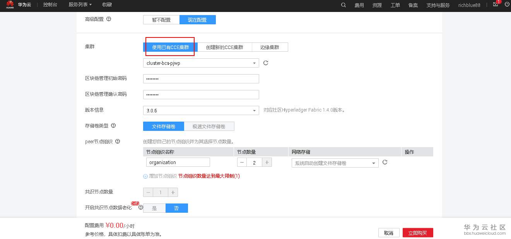Image resolution: width=511 pixels, height=239 pixels.
Task: Click in 区块链管理初始密码 field
Action: pos(201,79)
